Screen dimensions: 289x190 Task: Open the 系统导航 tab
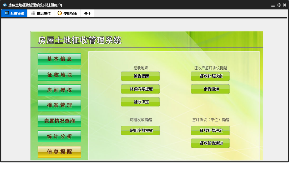click(14, 13)
